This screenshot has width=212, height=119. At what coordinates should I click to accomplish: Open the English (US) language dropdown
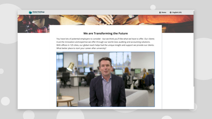pyautogui.click(x=177, y=13)
